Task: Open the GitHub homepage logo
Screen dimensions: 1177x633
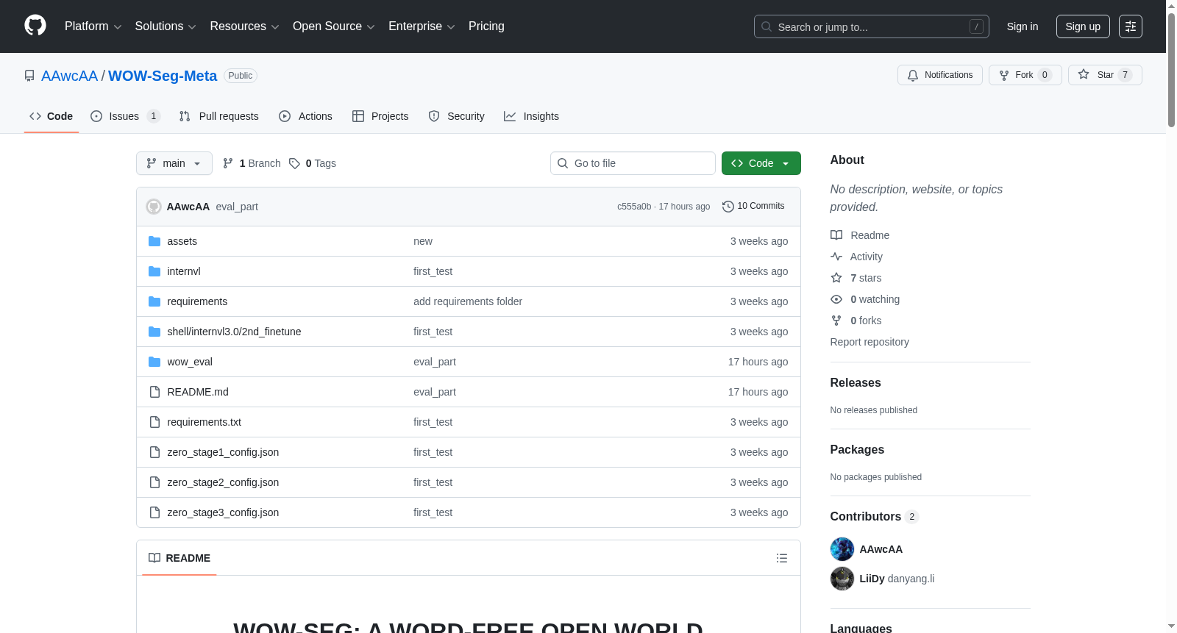Action: [35, 26]
